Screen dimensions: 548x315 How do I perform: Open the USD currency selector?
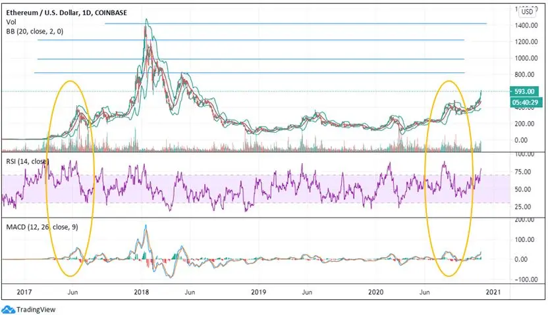point(527,12)
